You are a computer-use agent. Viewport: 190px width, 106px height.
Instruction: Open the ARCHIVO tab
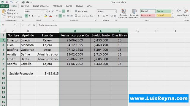4,6
